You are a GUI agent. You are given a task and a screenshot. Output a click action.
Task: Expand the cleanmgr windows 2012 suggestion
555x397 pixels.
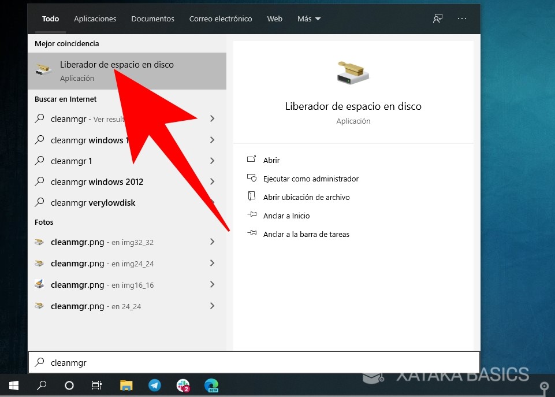pos(213,181)
